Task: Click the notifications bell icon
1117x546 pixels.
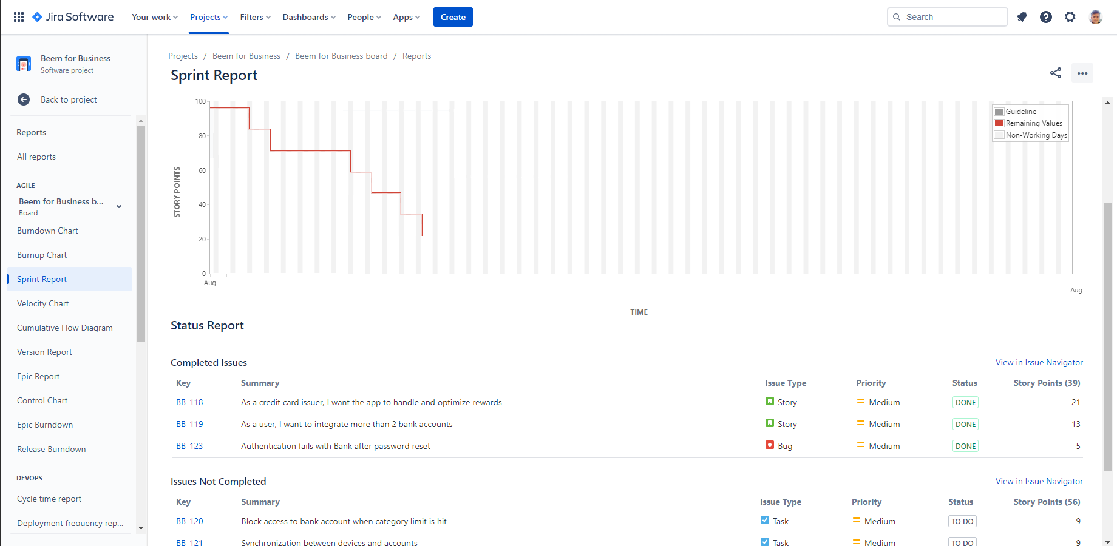Action: 1022,16
